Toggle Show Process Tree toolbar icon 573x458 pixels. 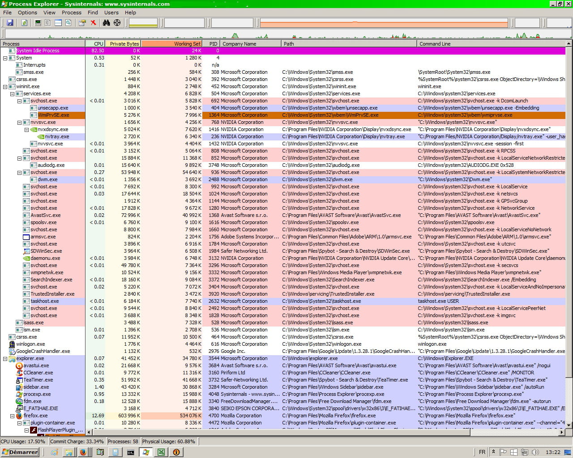(x=48, y=23)
